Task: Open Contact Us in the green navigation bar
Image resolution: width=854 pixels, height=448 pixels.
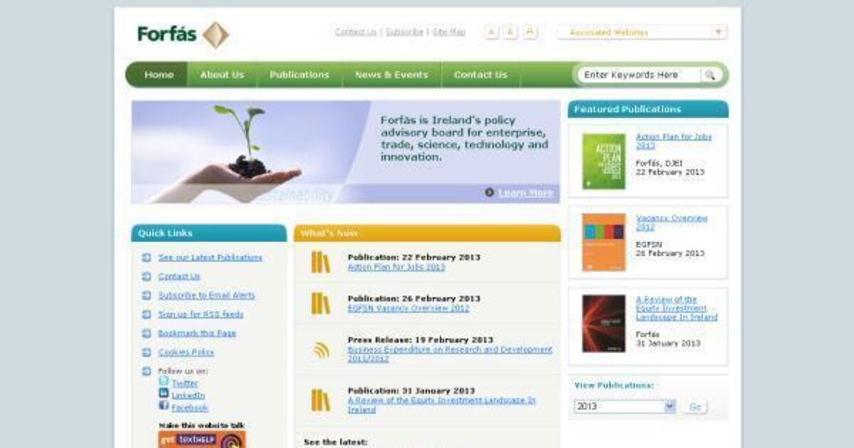Action: (480, 75)
